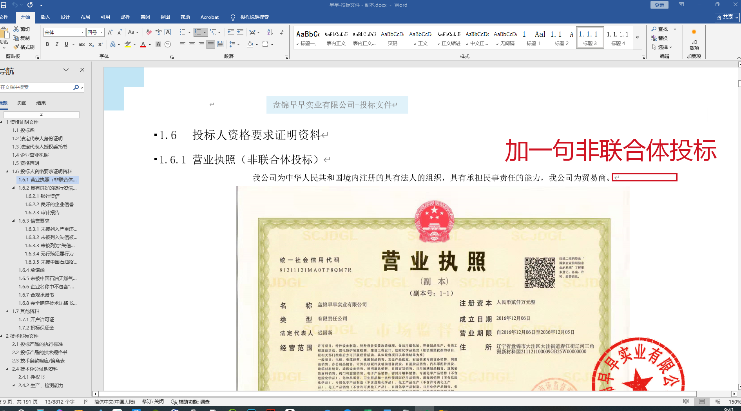Shrink font size with the smaller A icon

click(x=120, y=32)
